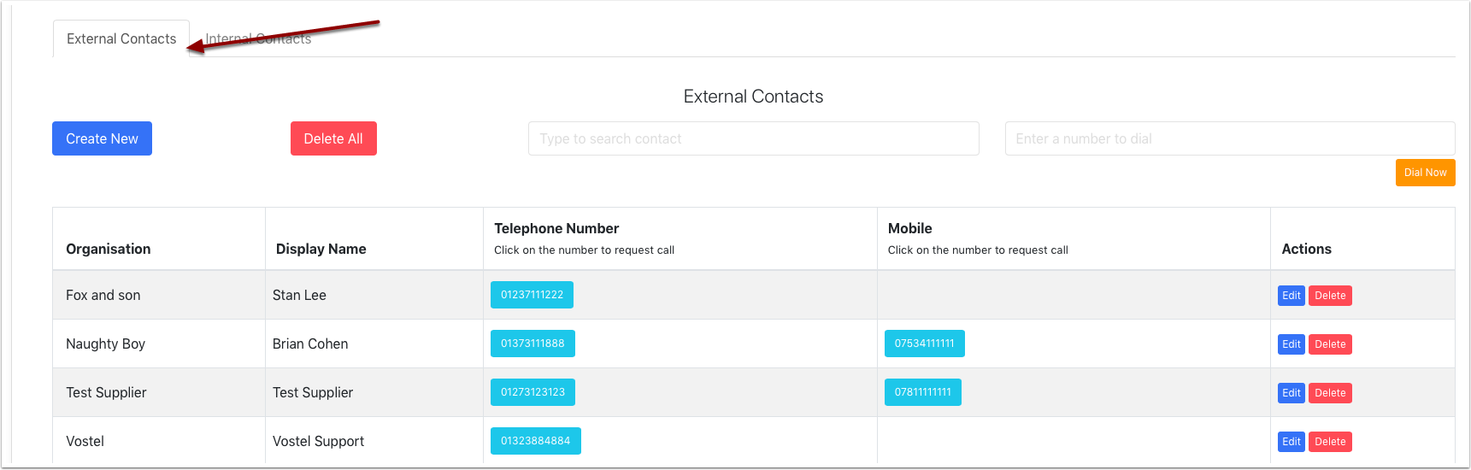
Task: Edit the Fox and son contact
Action: pyautogui.click(x=1291, y=296)
